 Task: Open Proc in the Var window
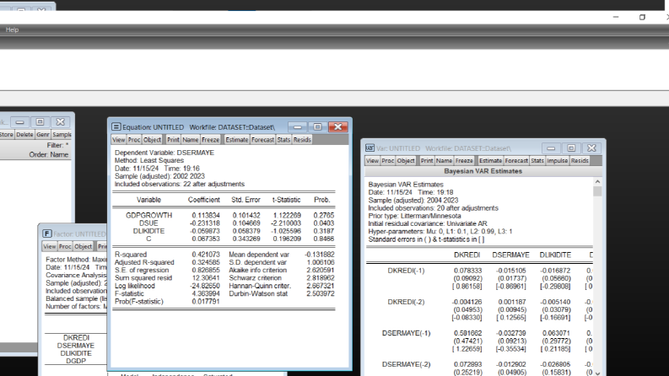pos(387,161)
